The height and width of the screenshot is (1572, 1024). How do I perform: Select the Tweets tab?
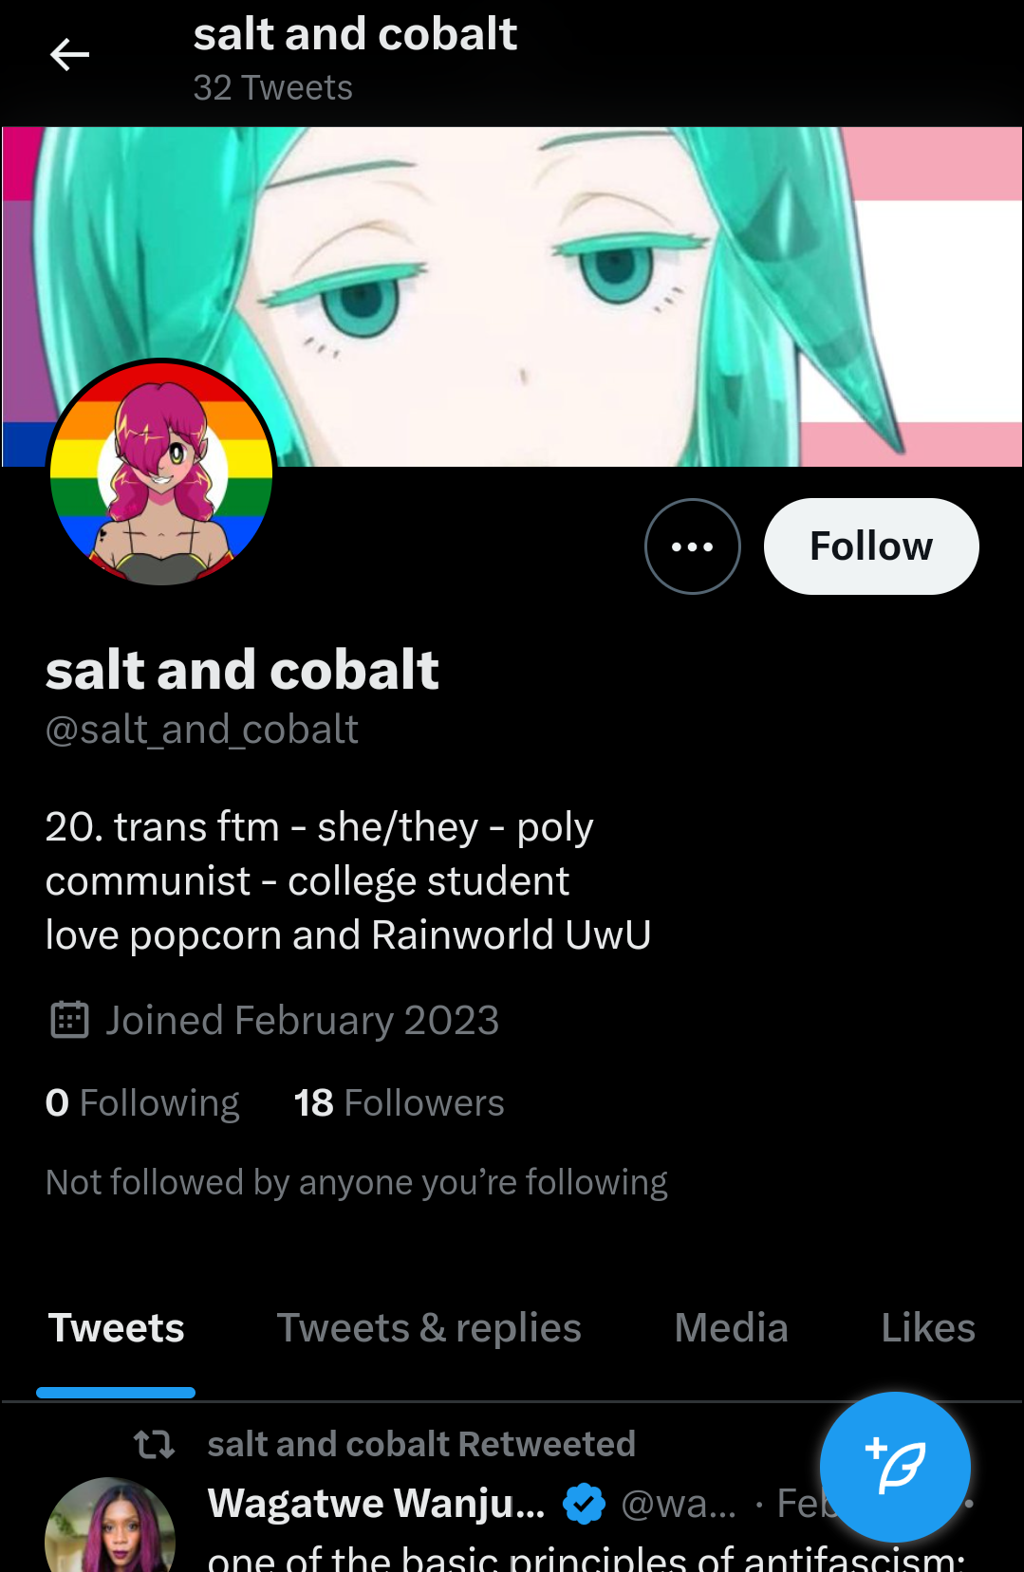(116, 1327)
